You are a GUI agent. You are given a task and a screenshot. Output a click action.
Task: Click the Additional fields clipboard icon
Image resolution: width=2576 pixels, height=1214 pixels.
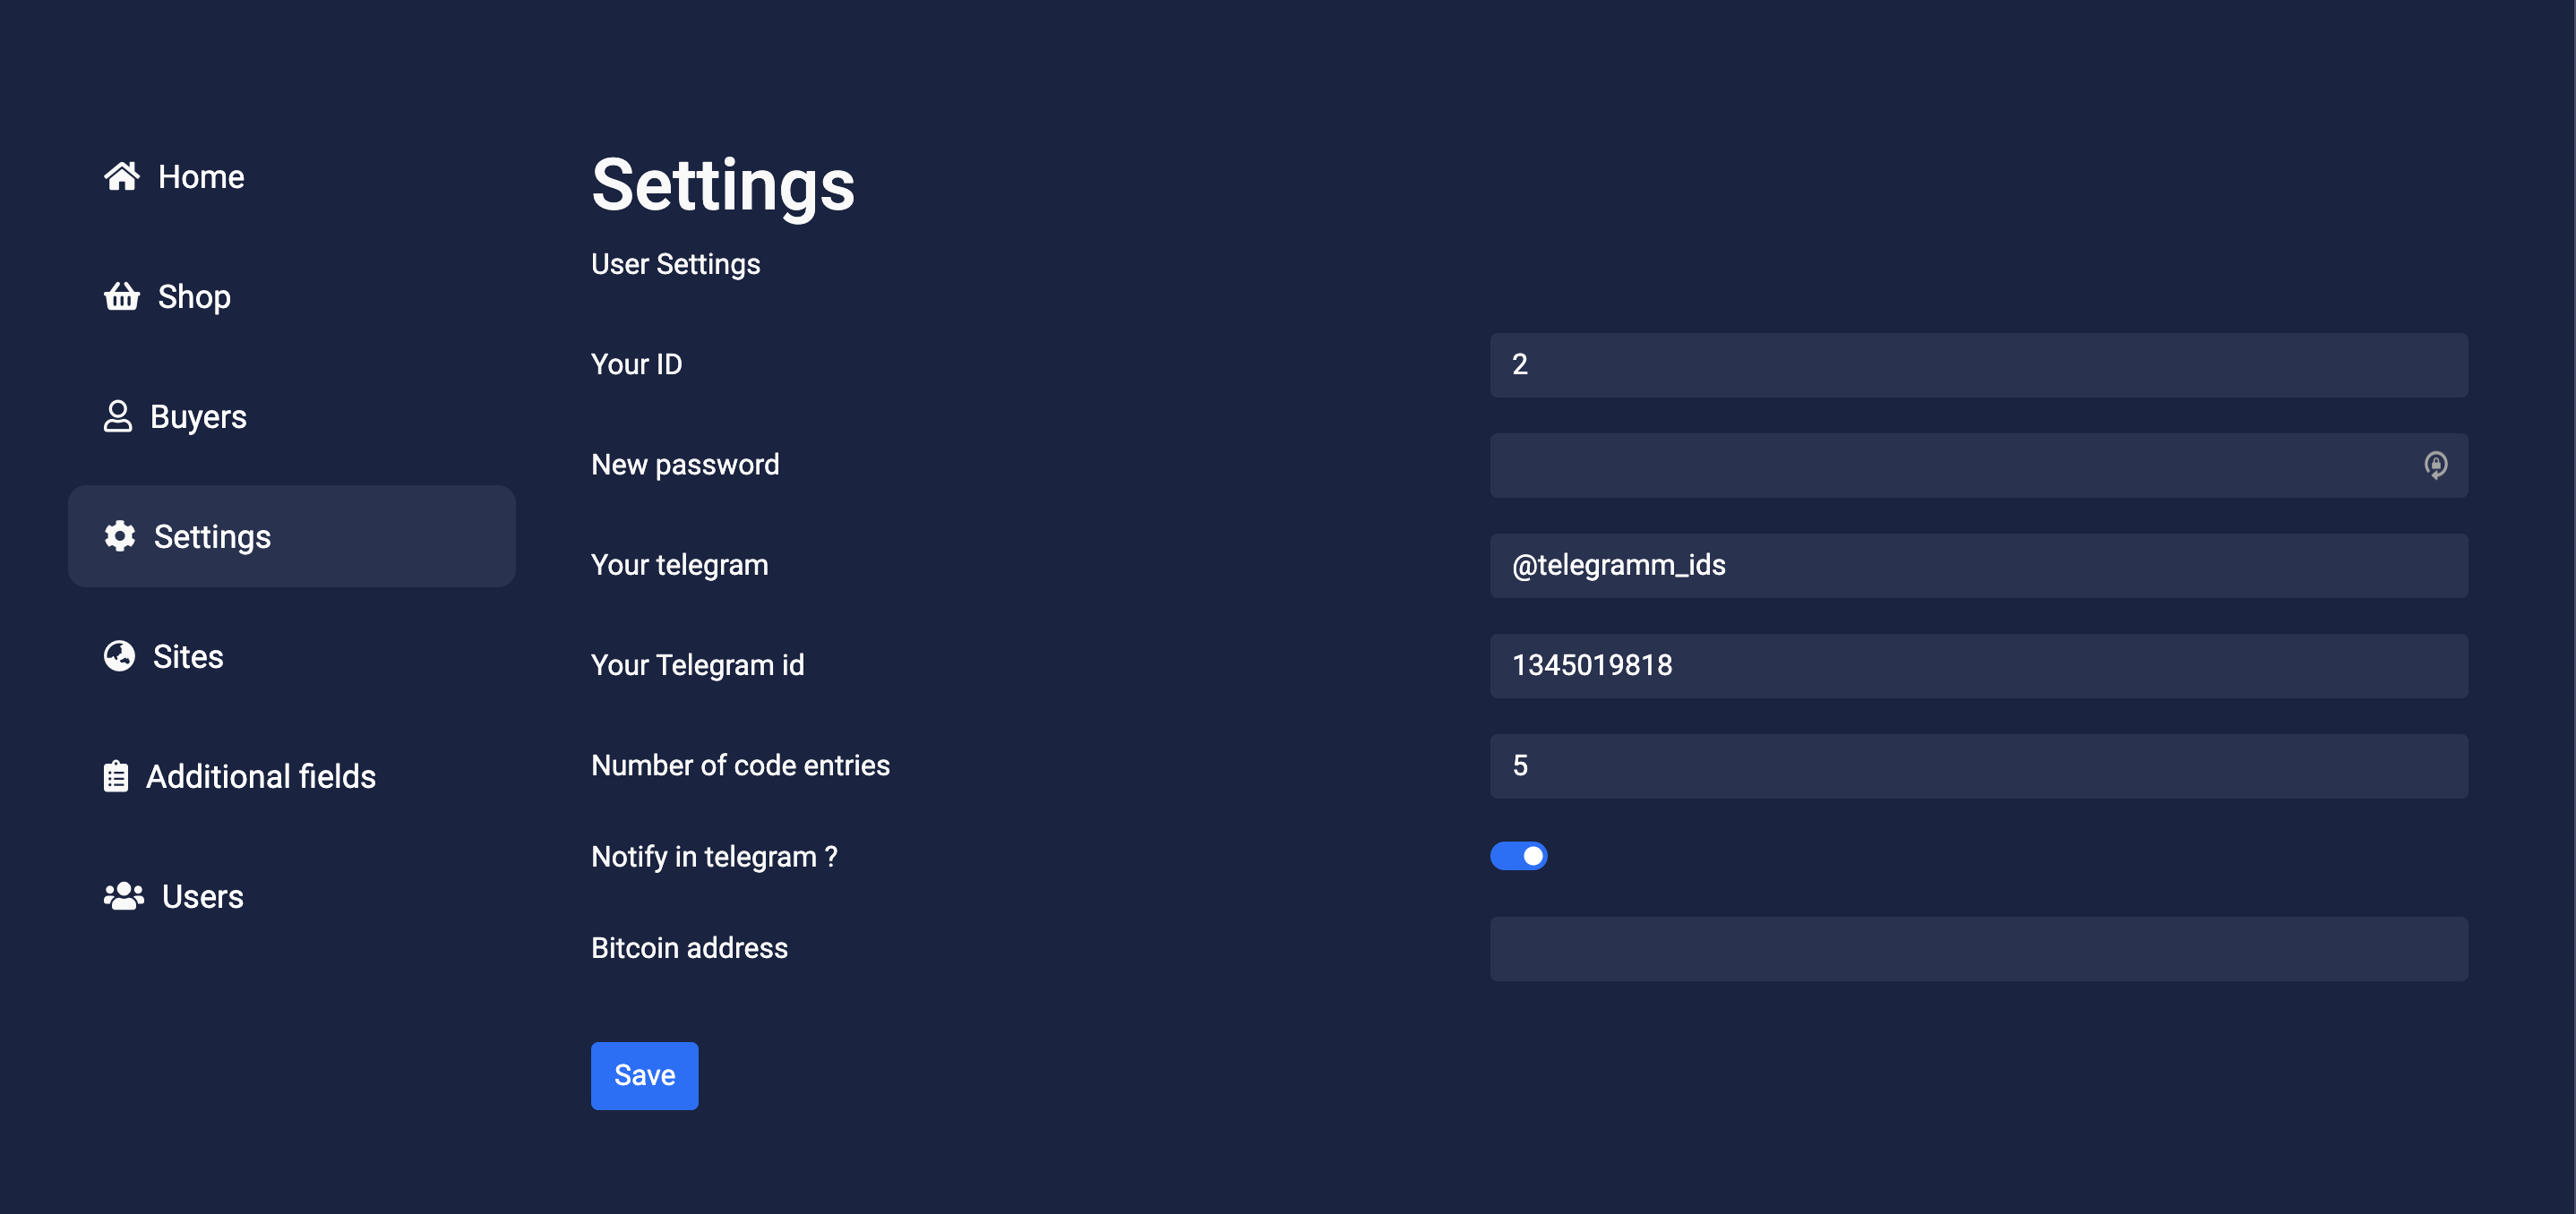coord(116,776)
